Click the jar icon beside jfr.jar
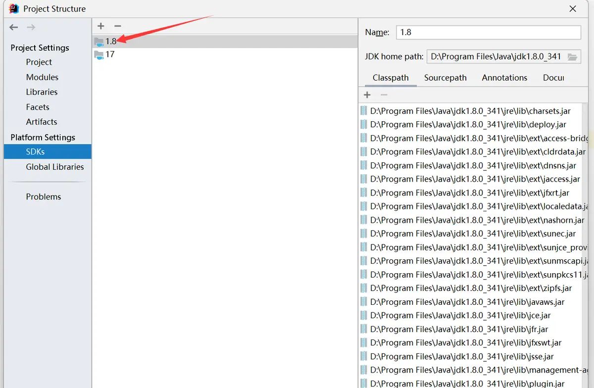Screen dimensions: 594x388 [364, 329]
